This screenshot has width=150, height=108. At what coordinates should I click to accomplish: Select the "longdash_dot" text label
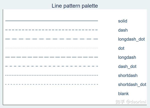click(x=131, y=39)
